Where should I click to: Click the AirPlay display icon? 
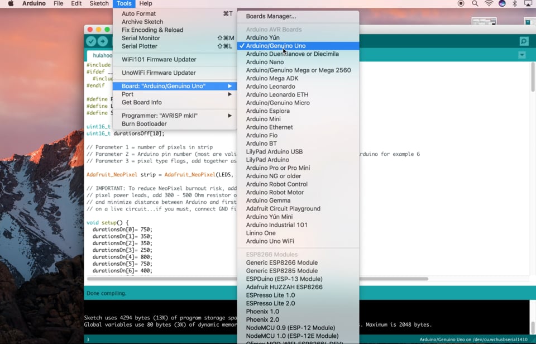[x=528, y=3]
